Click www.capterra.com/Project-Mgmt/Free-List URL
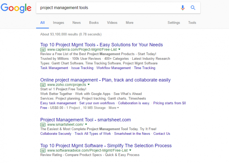Screen dimensions: 229x163 (82, 50)
